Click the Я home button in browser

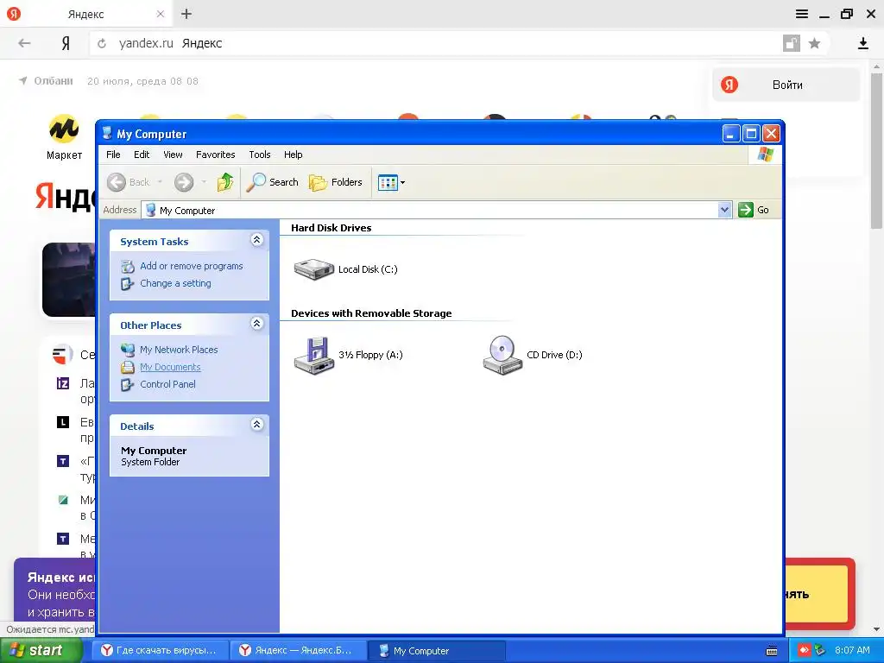[66, 43]
